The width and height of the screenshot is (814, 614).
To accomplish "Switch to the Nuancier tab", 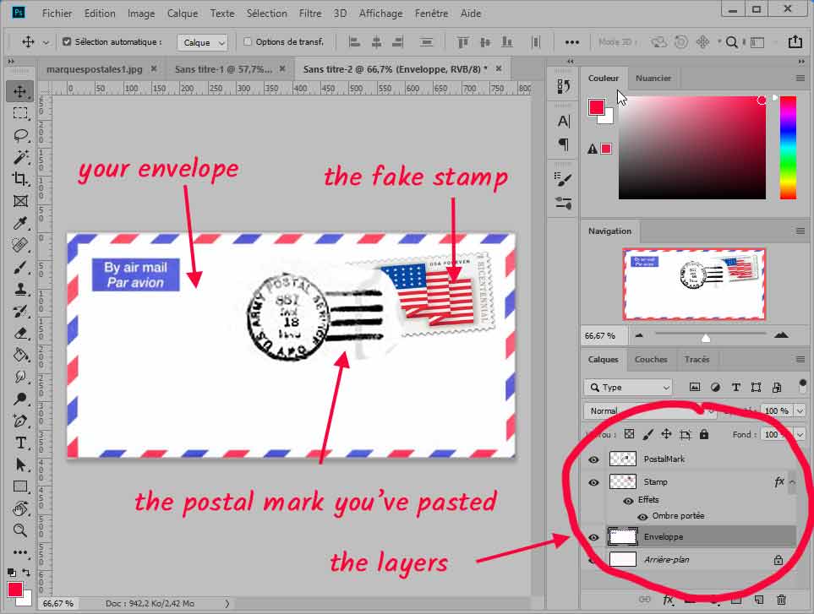I will pyautogui.click(x=653, y=79).
